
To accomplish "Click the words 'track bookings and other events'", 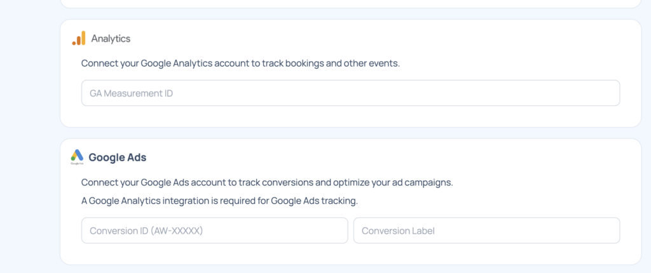I will point(331,63).
